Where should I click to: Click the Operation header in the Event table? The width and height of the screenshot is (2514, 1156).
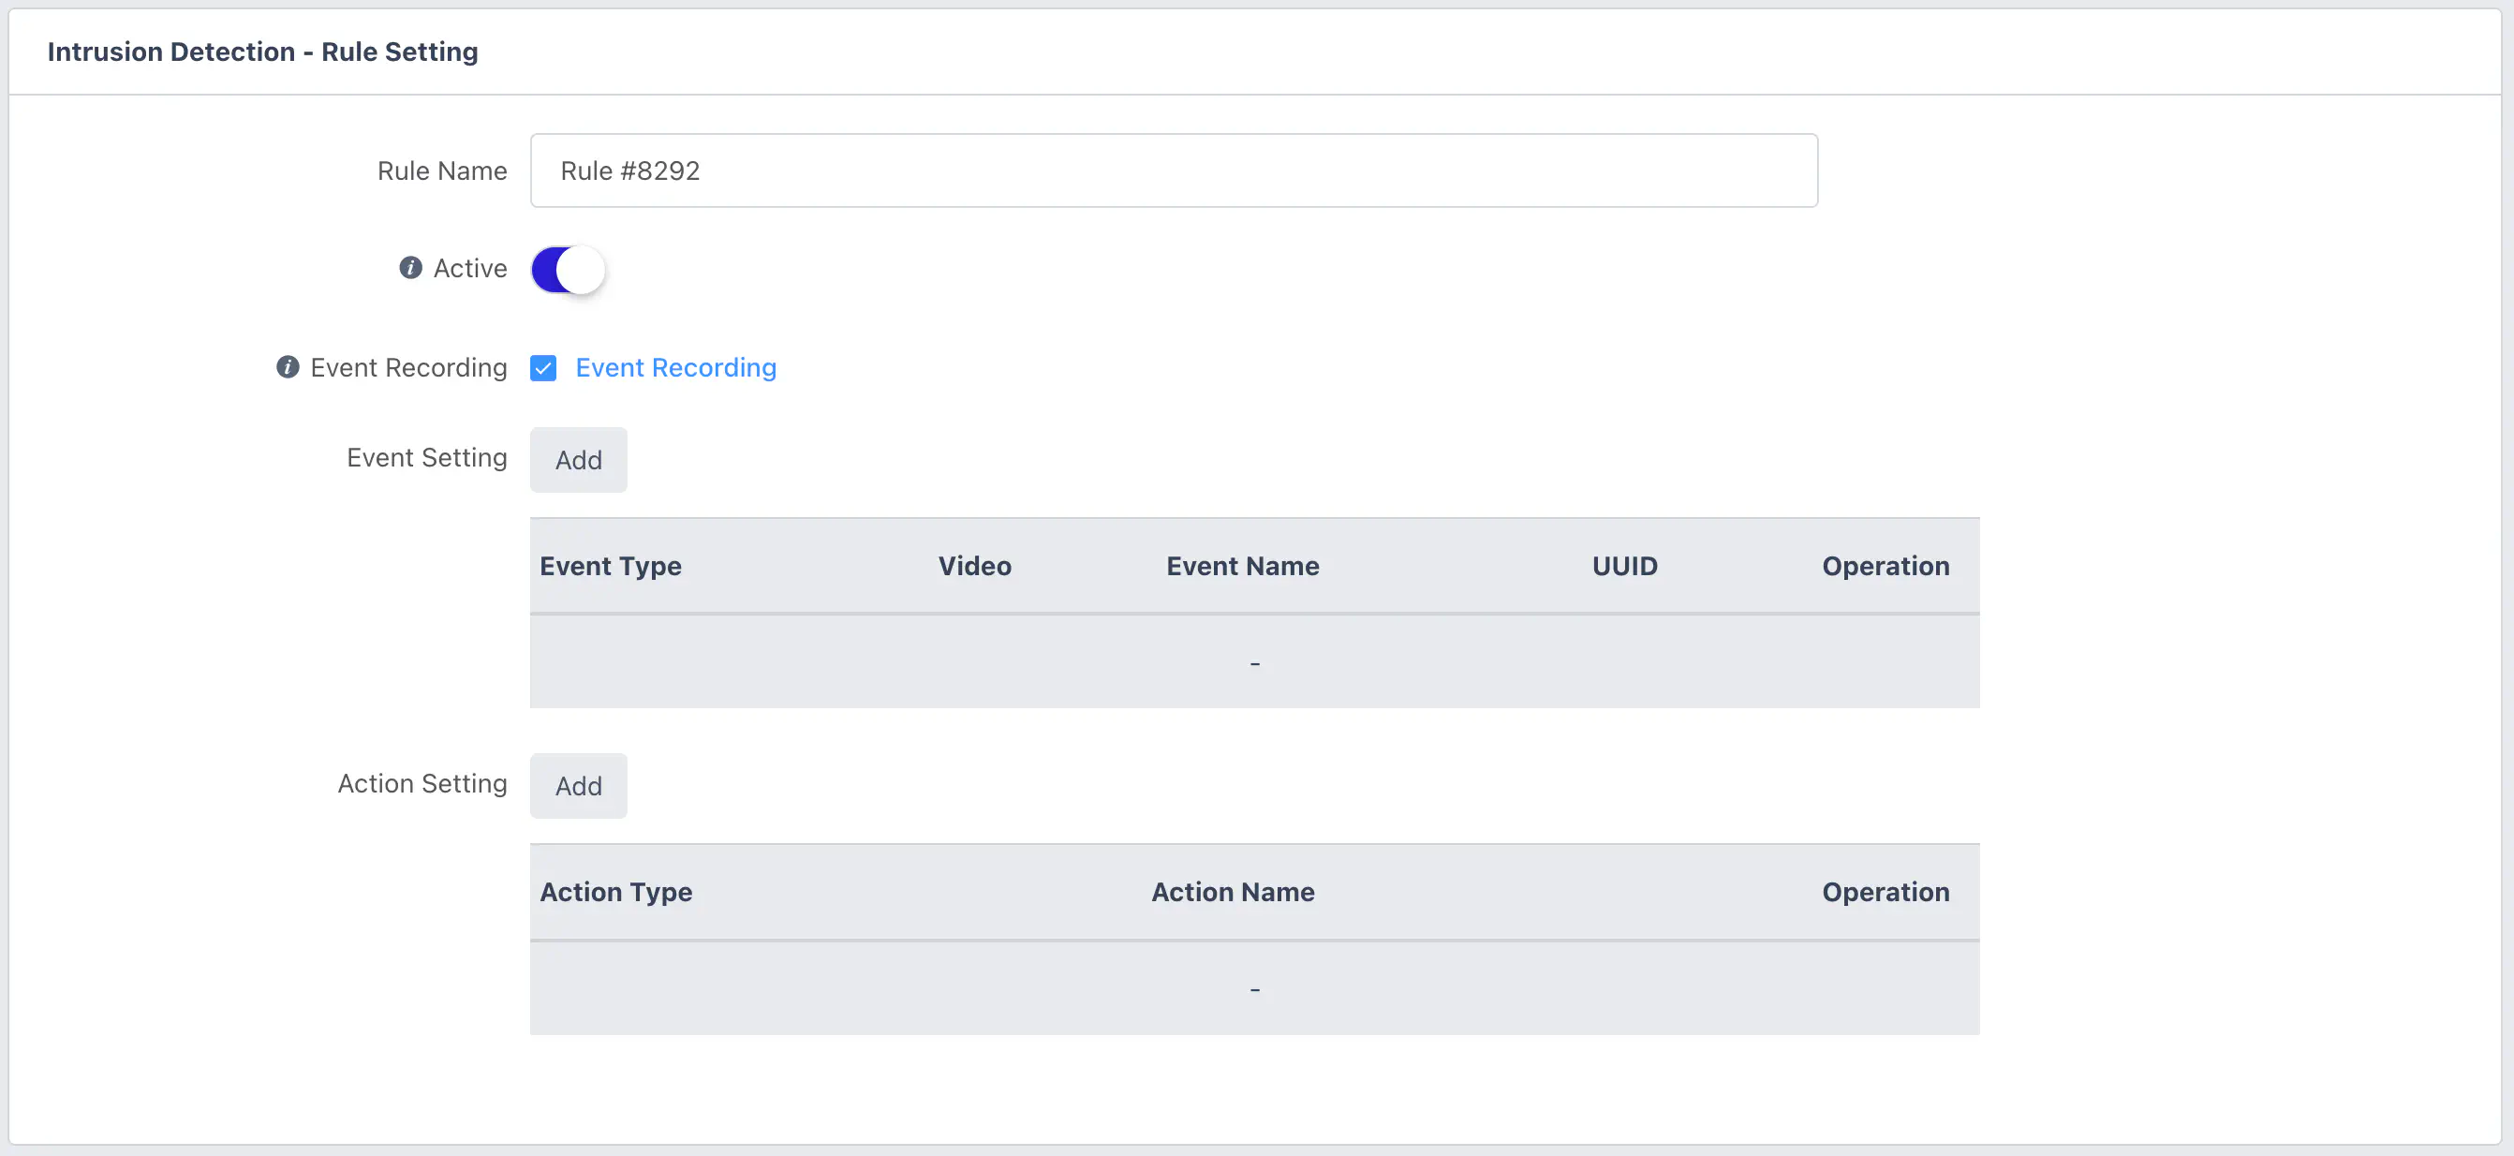pos(1885,566)
